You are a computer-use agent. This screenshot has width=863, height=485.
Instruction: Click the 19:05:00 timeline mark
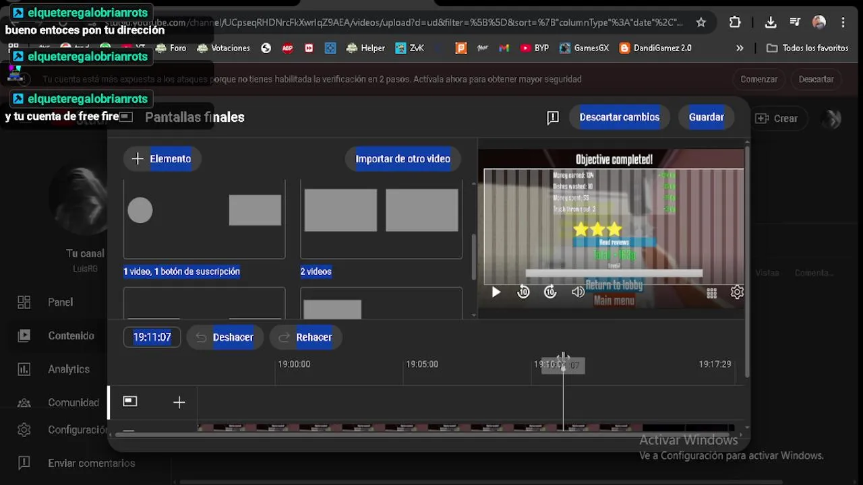422,364
